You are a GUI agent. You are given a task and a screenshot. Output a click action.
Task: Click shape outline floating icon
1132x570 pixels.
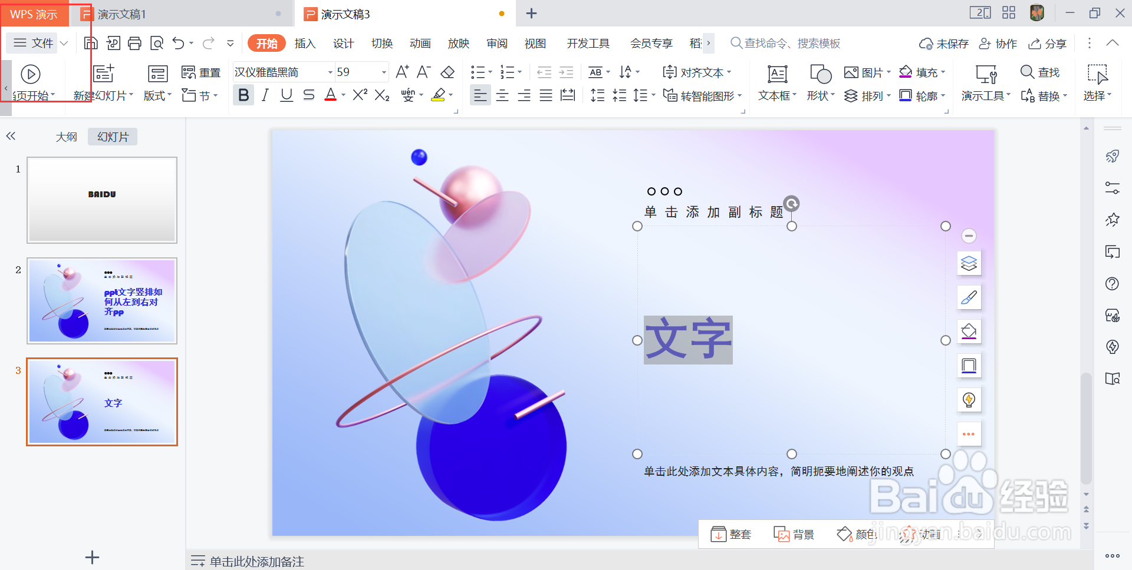(969, 366)
